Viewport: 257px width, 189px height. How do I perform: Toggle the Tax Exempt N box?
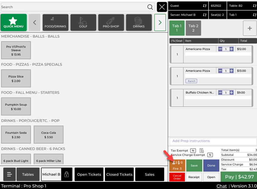click(x=193, y=151)
